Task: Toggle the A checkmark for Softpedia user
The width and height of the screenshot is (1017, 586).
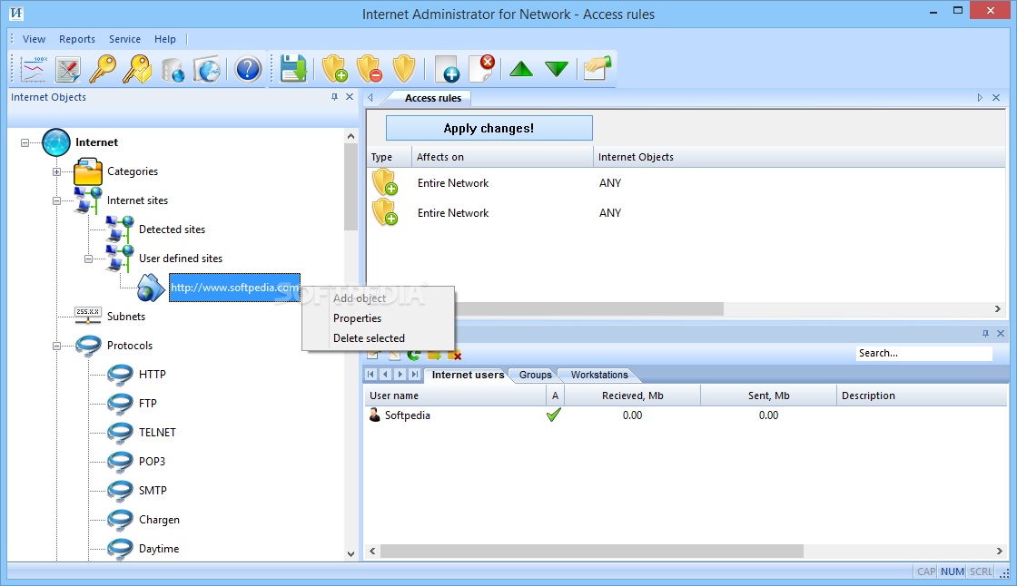Action: point(553,415)
